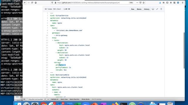Toggle Match Diacritics in find bar
The height and width of the screenshot is (105, 188).
pos(74,99)
